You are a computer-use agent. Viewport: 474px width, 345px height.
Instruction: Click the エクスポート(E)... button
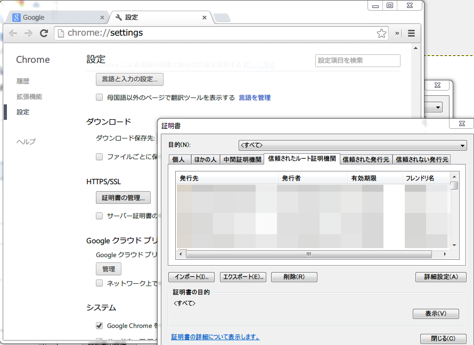tap(243, 277)
